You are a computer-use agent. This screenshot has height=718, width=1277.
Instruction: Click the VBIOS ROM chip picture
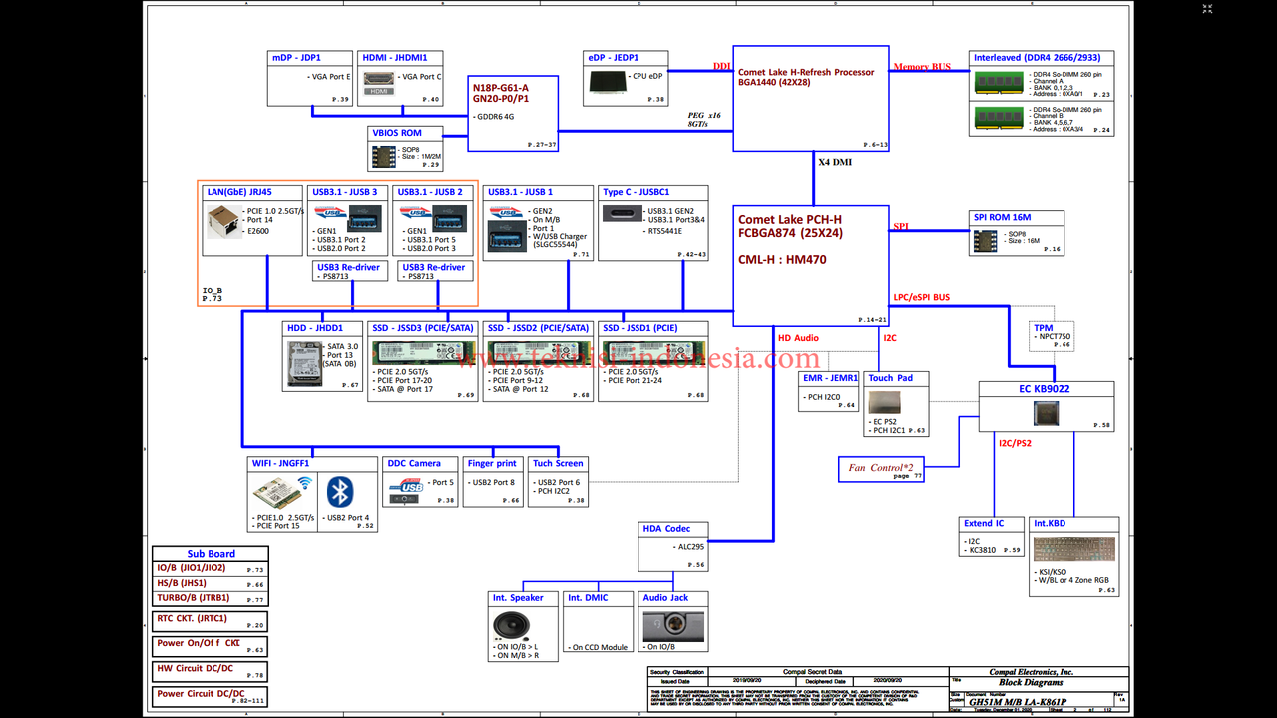click(x=382, y=155)
